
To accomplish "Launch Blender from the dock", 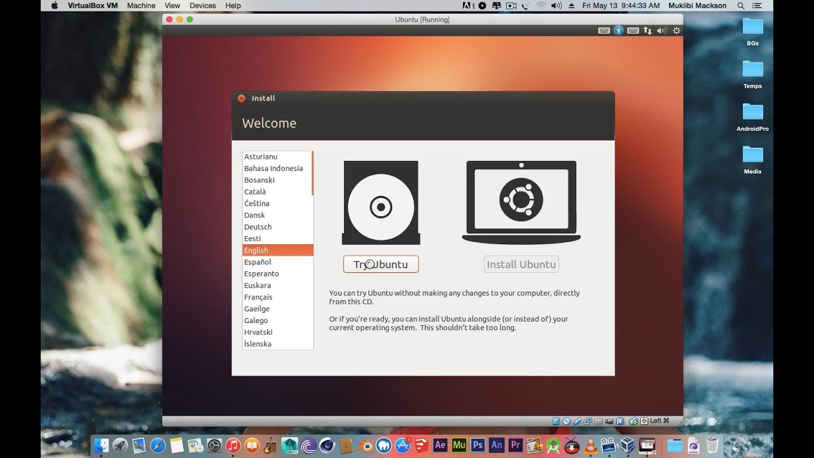I will [x=364, y=445].
